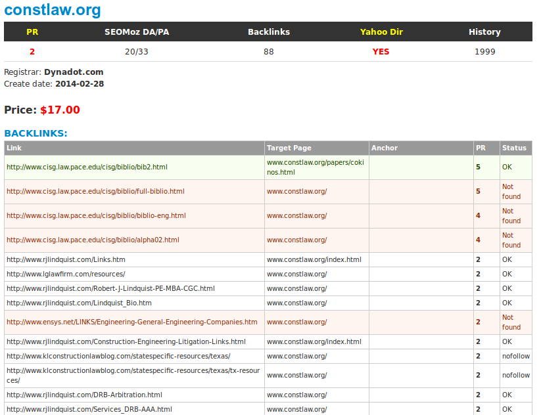Open the klconstructionlawblog tx-resources backlink
Image resolution: width=541 pixels, height=415 pixels.
[133, 376]
